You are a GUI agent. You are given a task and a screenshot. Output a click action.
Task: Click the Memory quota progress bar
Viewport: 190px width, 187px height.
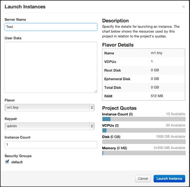(x=144, y=153)
